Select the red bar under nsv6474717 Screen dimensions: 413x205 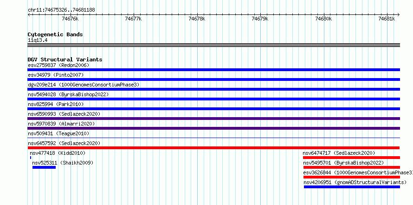(x=351, y=158)
